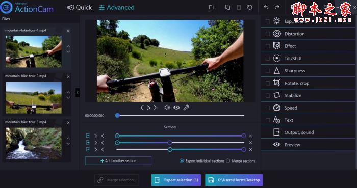Change output folder C:\Users\Horst\Desktop
The width and height of the screenshot is (357, 188).
click(234, 180)
